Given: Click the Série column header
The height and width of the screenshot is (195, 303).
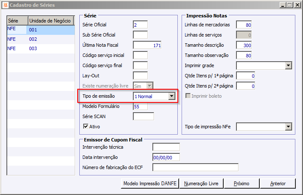Looking at the screenshot, I should click(17, 21).
